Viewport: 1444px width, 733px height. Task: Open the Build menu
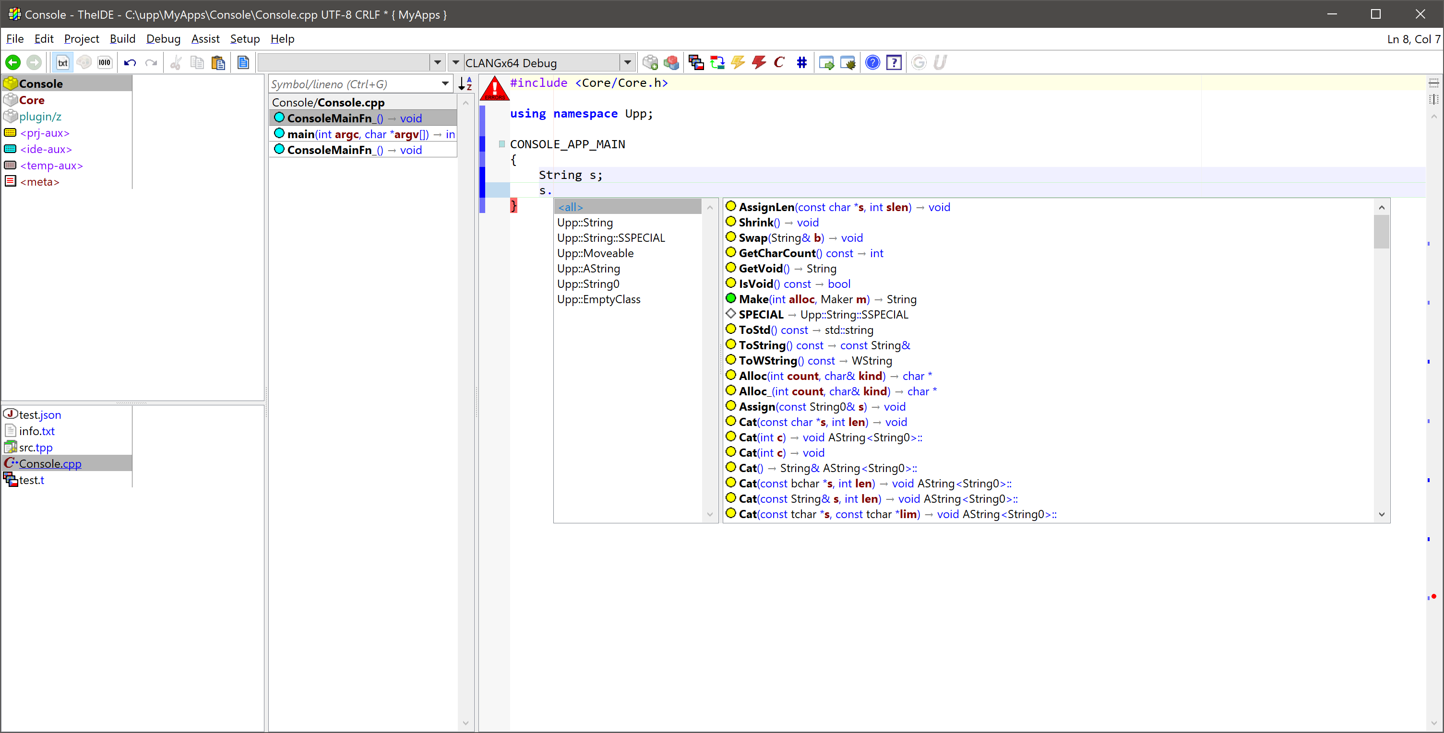click(122, 39)
